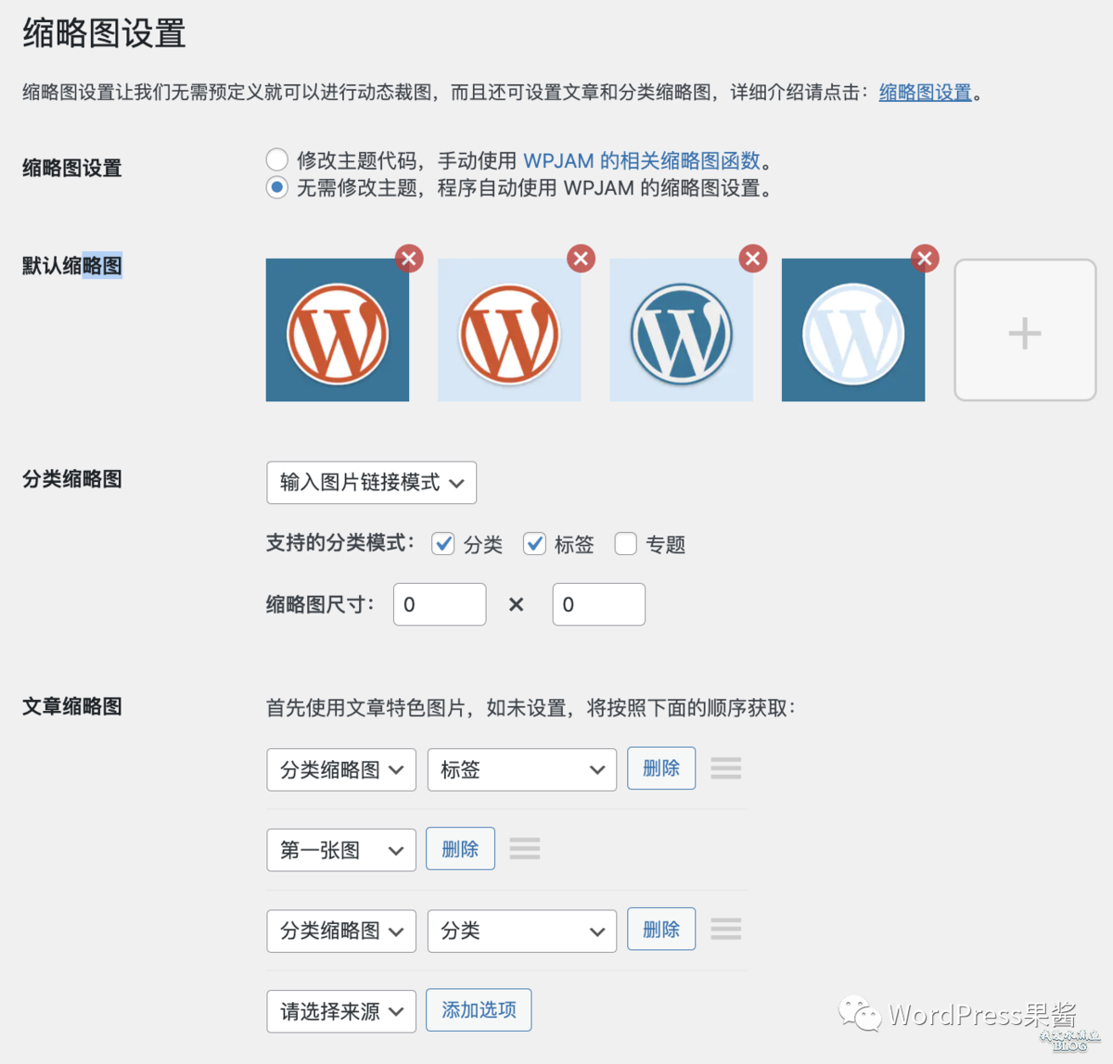1113x1064 pixels.
Task: Click the 支持的分类模式 label
Action: [340, 543]
